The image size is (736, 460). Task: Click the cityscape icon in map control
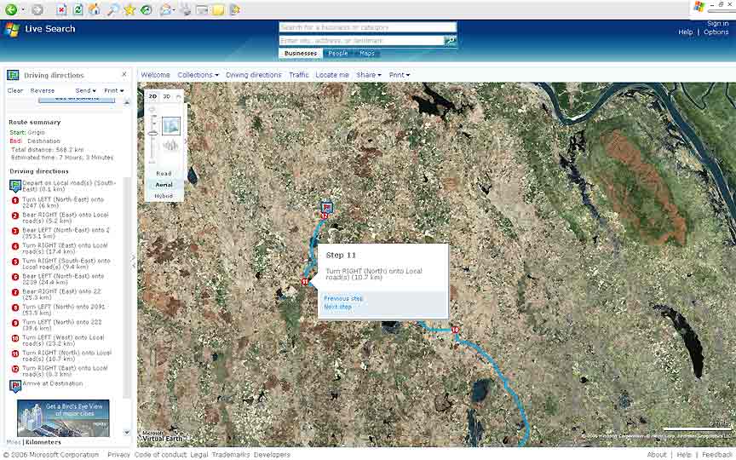click(x=170, y=146)
